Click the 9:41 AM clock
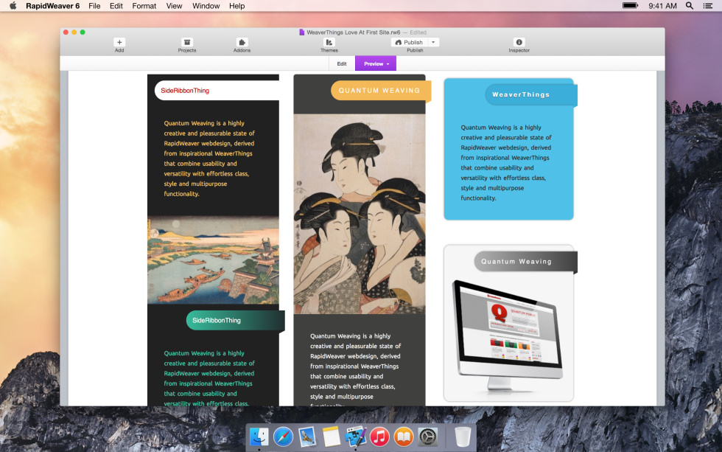Image resolution: width=722 pixels, height=452 pixels. click(662, 6)
